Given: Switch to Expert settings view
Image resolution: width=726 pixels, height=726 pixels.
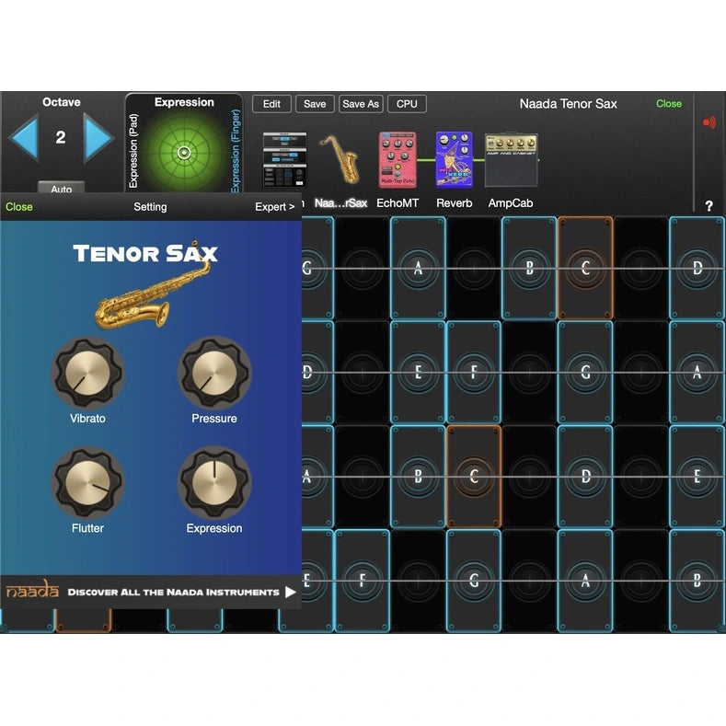Looking at the screenshot, I should [x=274, y=207].
